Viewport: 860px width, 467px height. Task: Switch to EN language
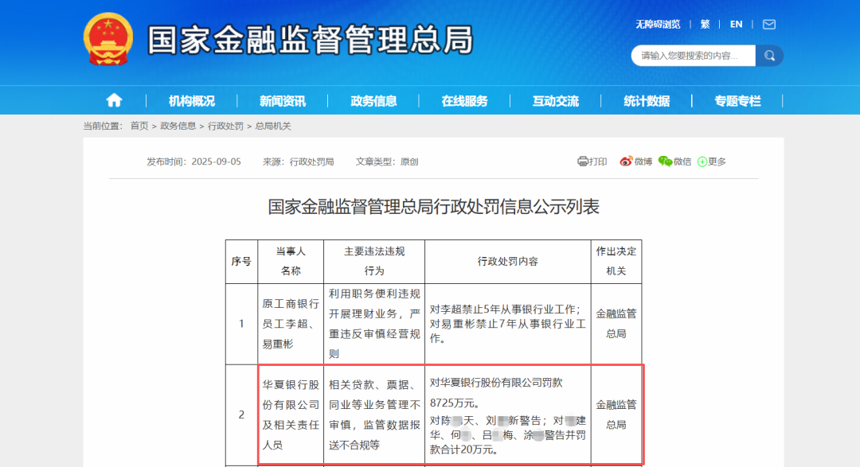point(736,24)
